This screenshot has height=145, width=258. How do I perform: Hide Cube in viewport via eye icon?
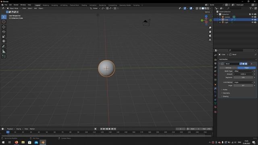coord(252,20)
